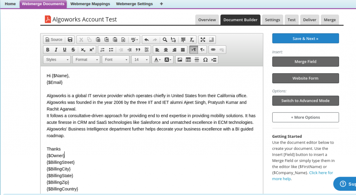Insert special character with omega icon
Image resolution: width=356 pixels, height=195 pixels.
pyautogui.click(x=205, y=60)
